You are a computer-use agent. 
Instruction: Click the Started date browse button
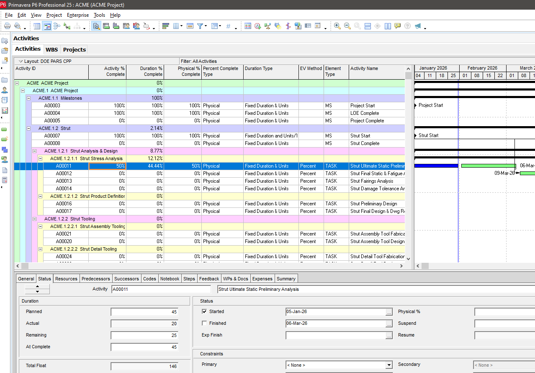[x=389, y=312]
